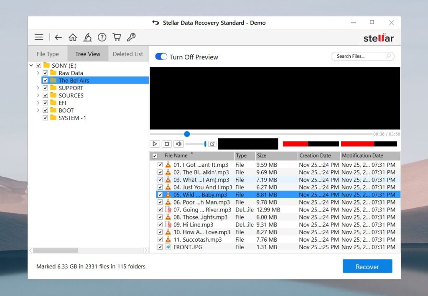
Task: Open activation with the key icon
Action: click(x=131, y=37)
